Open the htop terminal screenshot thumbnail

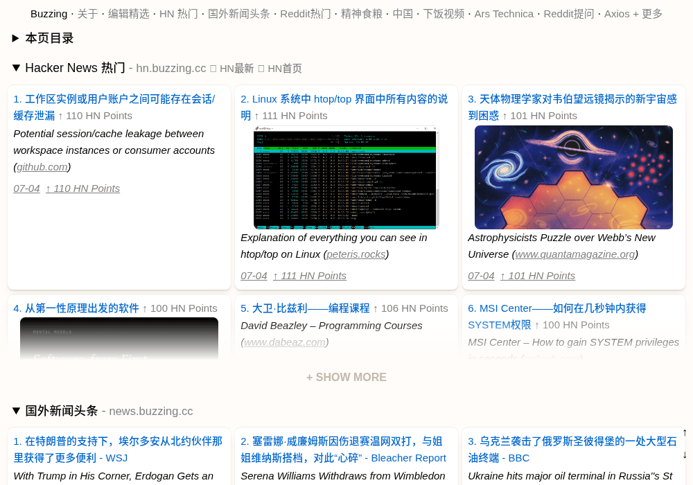click(346, 177)
